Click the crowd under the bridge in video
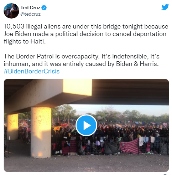Viewport: 172px width, 175px height. click(x=110, y=131)
